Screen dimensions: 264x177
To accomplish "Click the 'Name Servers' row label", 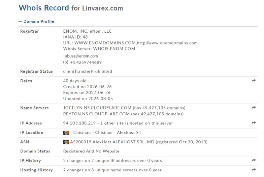I will pos(34,108).
